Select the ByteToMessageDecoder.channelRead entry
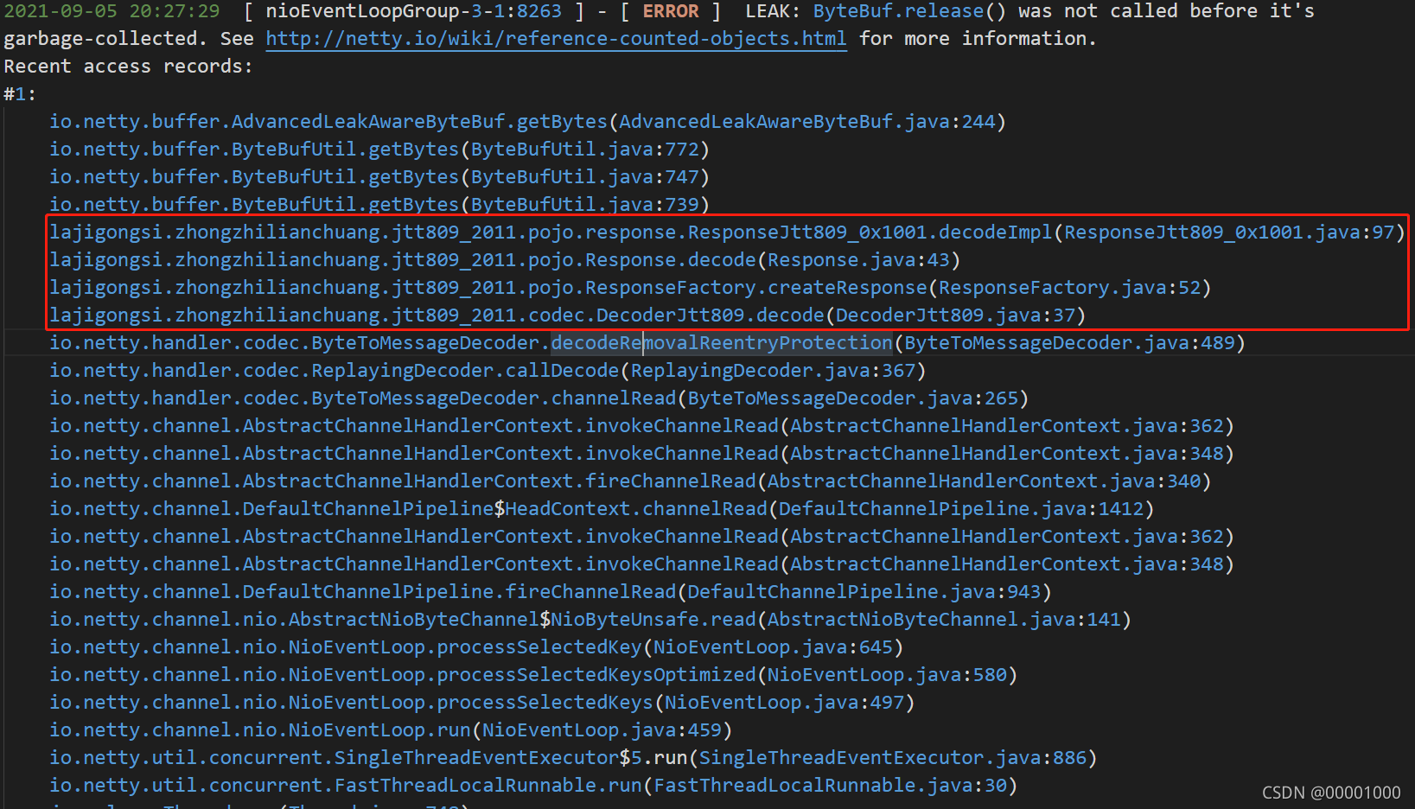Screen dimensions: 1415x809 pos(536,398)
